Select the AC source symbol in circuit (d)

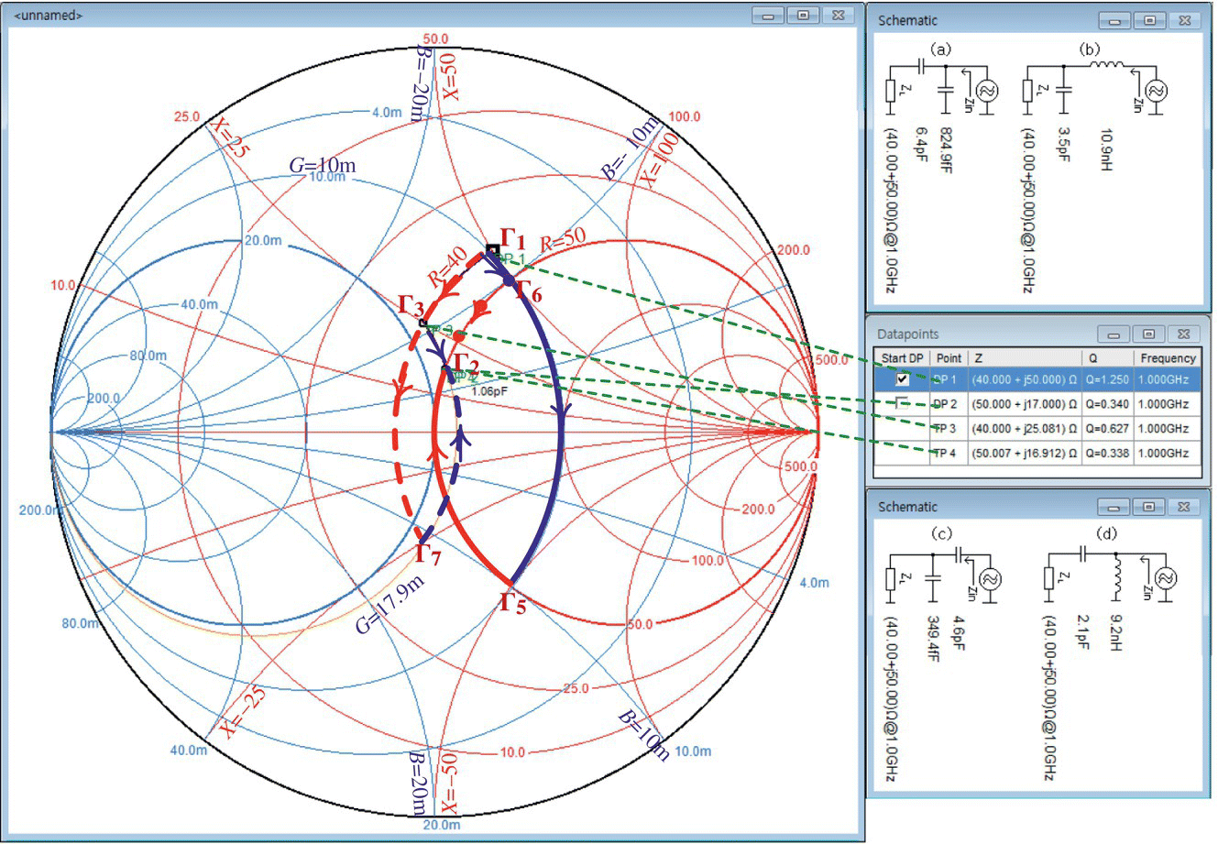tap(1166, 578)
